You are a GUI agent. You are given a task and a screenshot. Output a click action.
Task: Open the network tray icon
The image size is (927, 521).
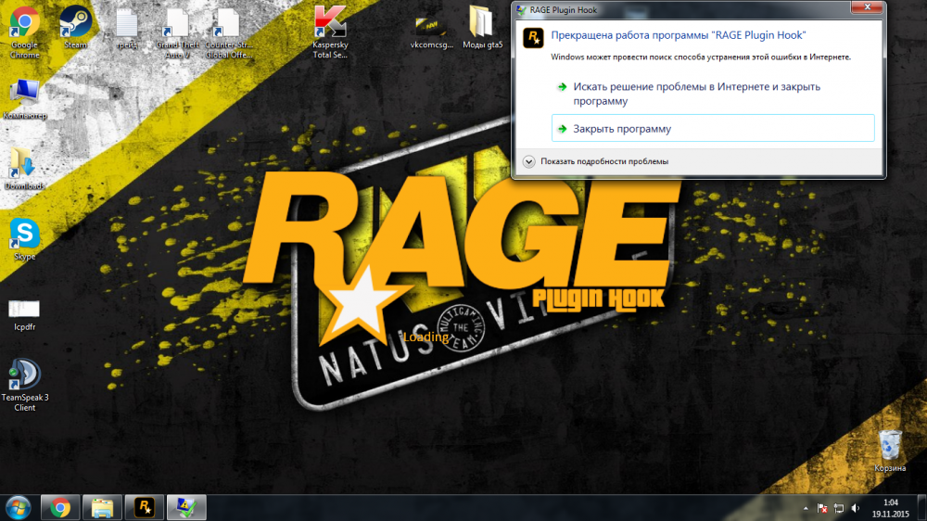pos(838,508)
